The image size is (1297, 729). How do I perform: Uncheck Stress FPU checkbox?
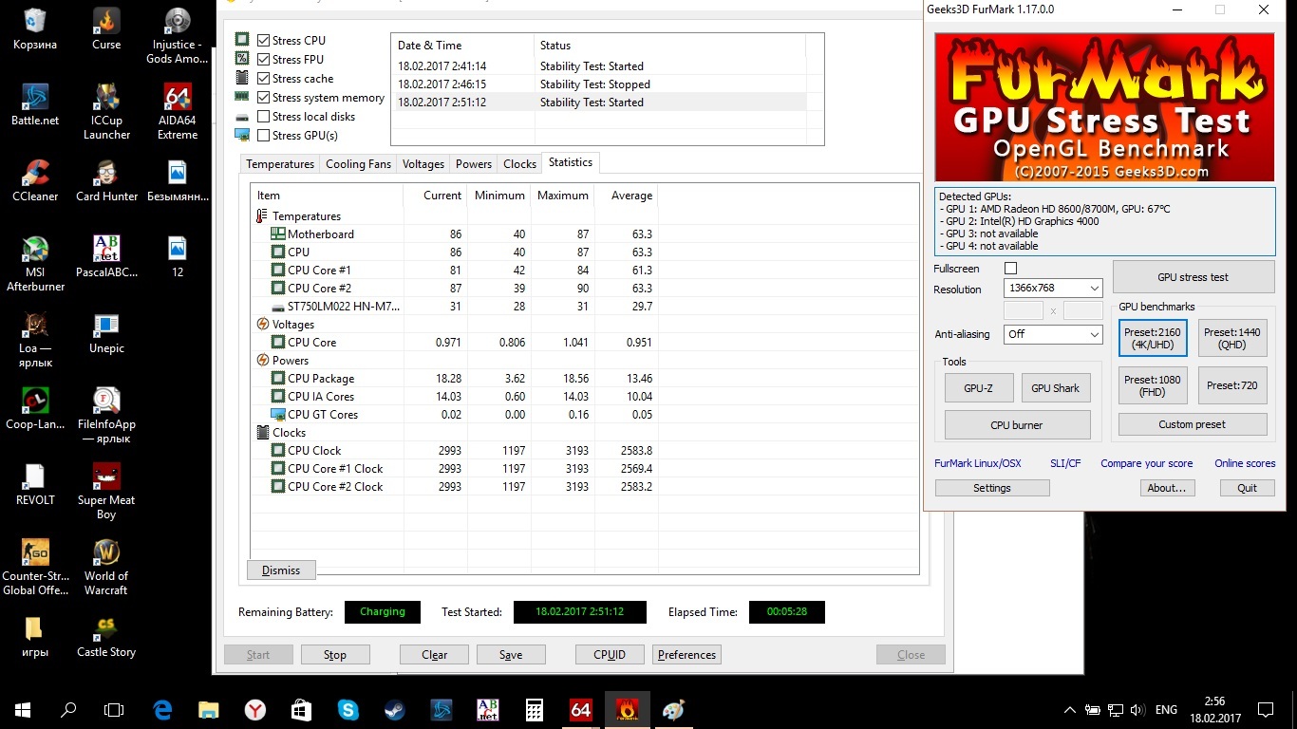point(263,60)
